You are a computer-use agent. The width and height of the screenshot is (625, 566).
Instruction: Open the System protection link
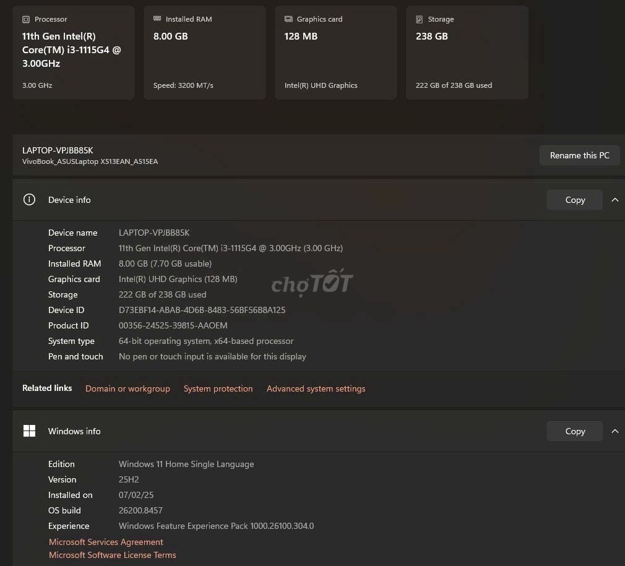[x=218, y=388]
